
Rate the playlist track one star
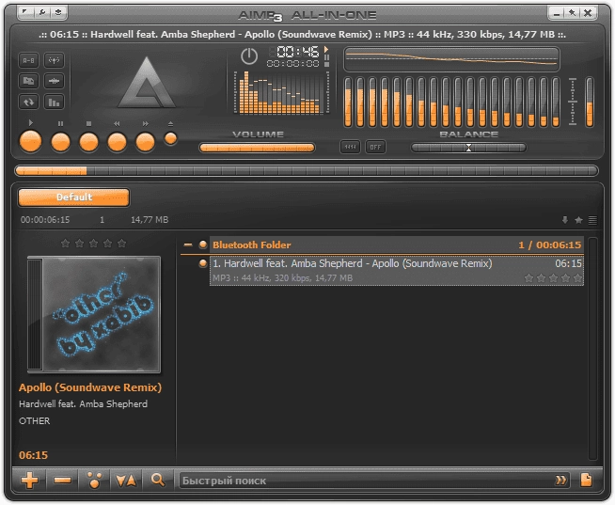point(528,278)
